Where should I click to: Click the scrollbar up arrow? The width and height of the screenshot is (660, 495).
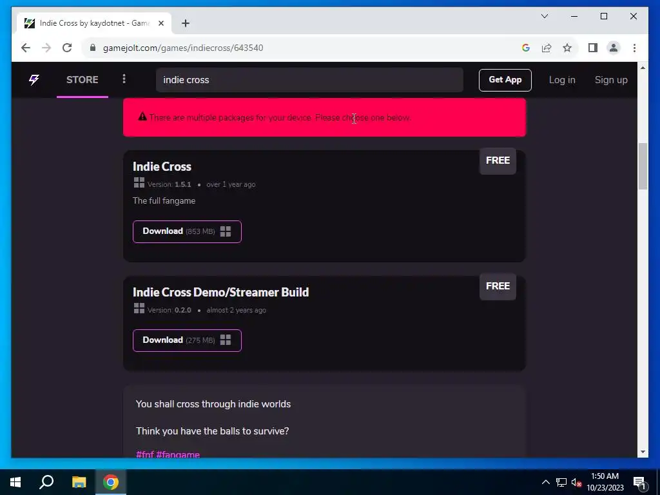(x=643, y=67)
